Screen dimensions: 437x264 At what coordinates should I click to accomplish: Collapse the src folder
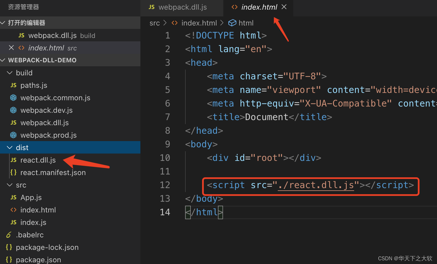pos(10,185)
